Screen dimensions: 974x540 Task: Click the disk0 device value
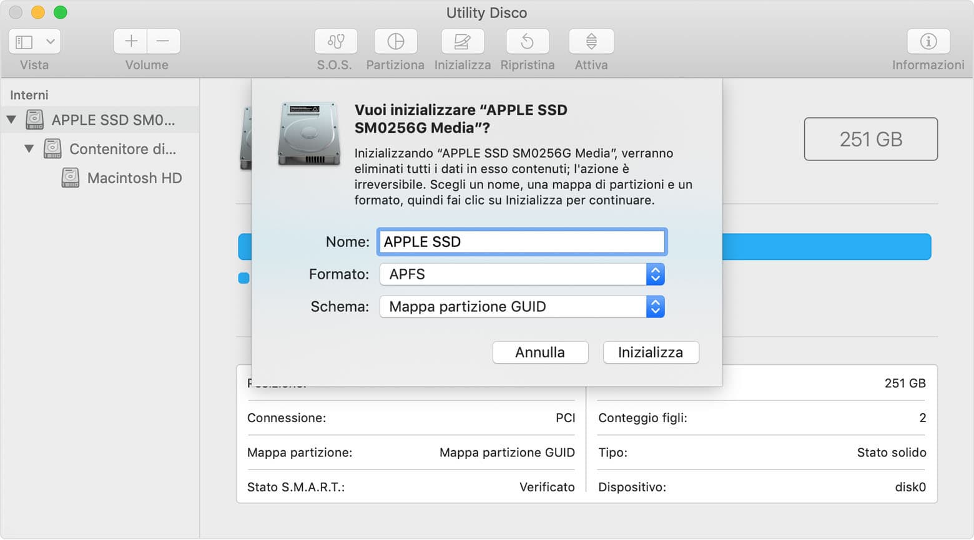[x=910, y=487]
